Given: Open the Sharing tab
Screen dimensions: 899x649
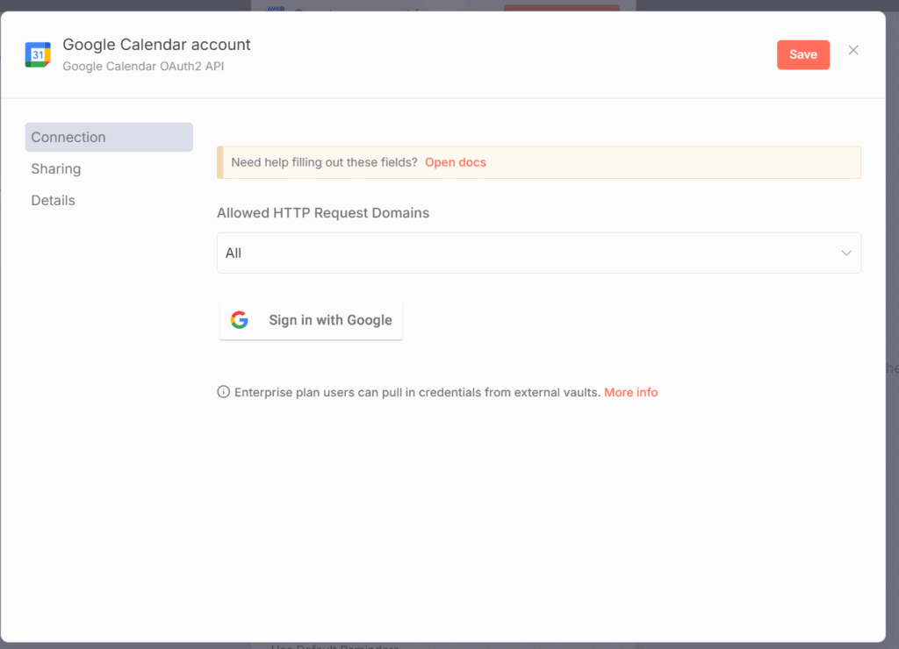Looking at the screenshot, I should pos(56,169).
